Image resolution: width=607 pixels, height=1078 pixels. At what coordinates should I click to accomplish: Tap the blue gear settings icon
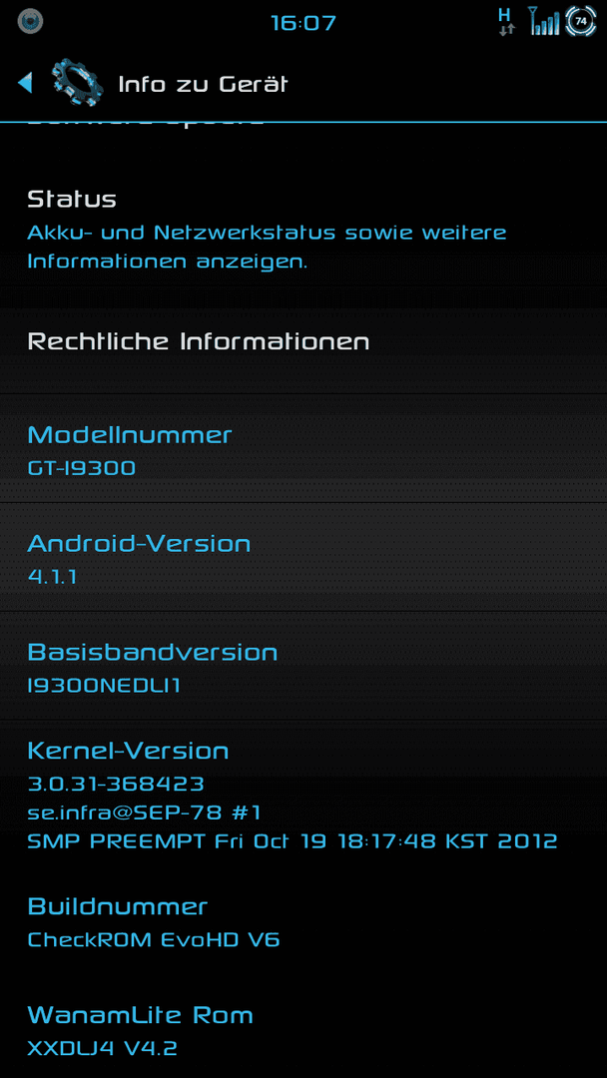(78, 84)
